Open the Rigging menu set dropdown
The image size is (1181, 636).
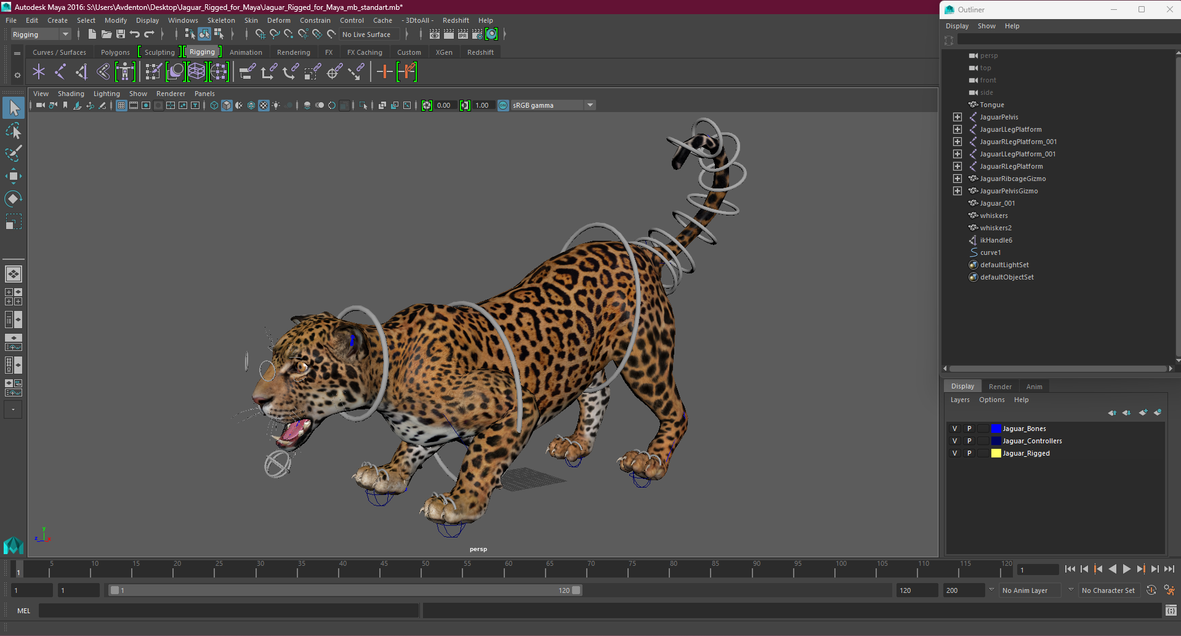coord(41,34)
